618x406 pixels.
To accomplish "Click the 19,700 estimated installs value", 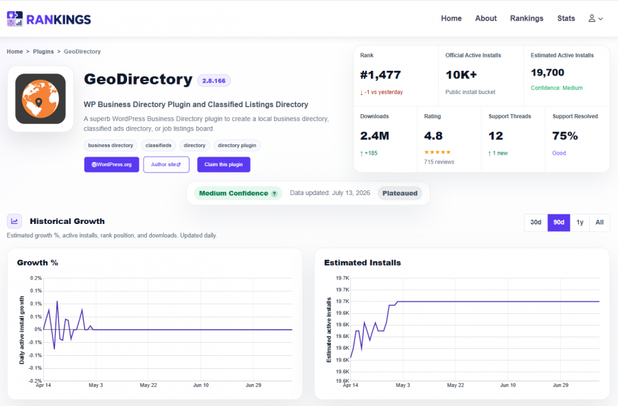I will (x=547, y=73).
